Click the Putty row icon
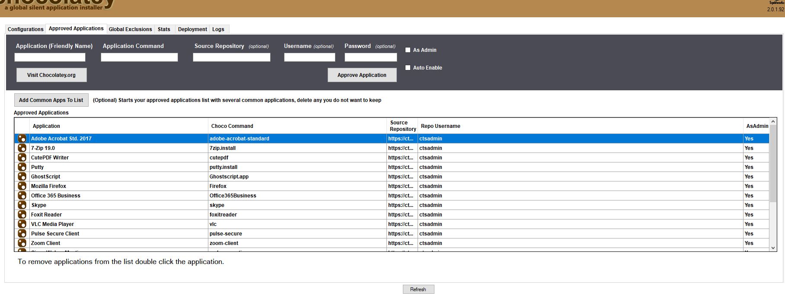The width and height of the screenshot is (785, 302). click(x=22, y=167)
